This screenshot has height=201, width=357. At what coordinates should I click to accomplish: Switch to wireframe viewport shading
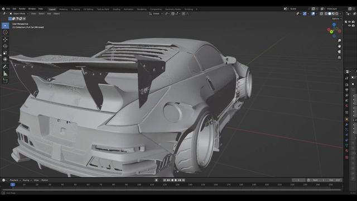326,13
